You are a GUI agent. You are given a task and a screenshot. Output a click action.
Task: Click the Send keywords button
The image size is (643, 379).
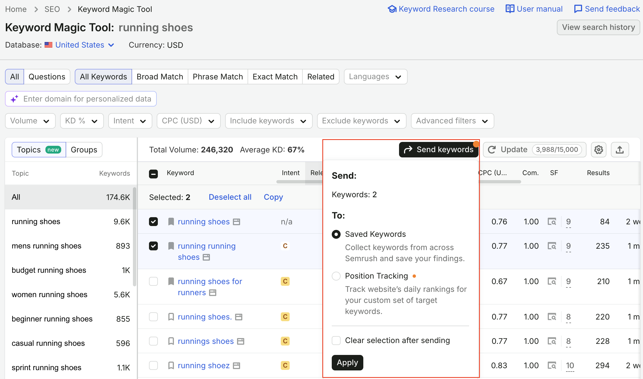tap(439, 150)
